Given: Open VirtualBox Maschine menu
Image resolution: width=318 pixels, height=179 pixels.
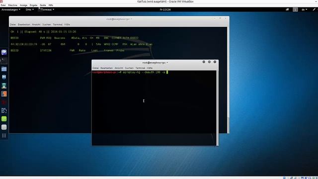Looking at the screenshot, I should click(x=12, y=5).
